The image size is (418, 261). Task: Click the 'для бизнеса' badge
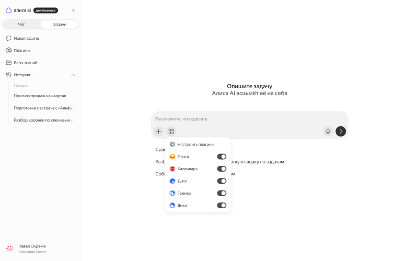(45, 10)
